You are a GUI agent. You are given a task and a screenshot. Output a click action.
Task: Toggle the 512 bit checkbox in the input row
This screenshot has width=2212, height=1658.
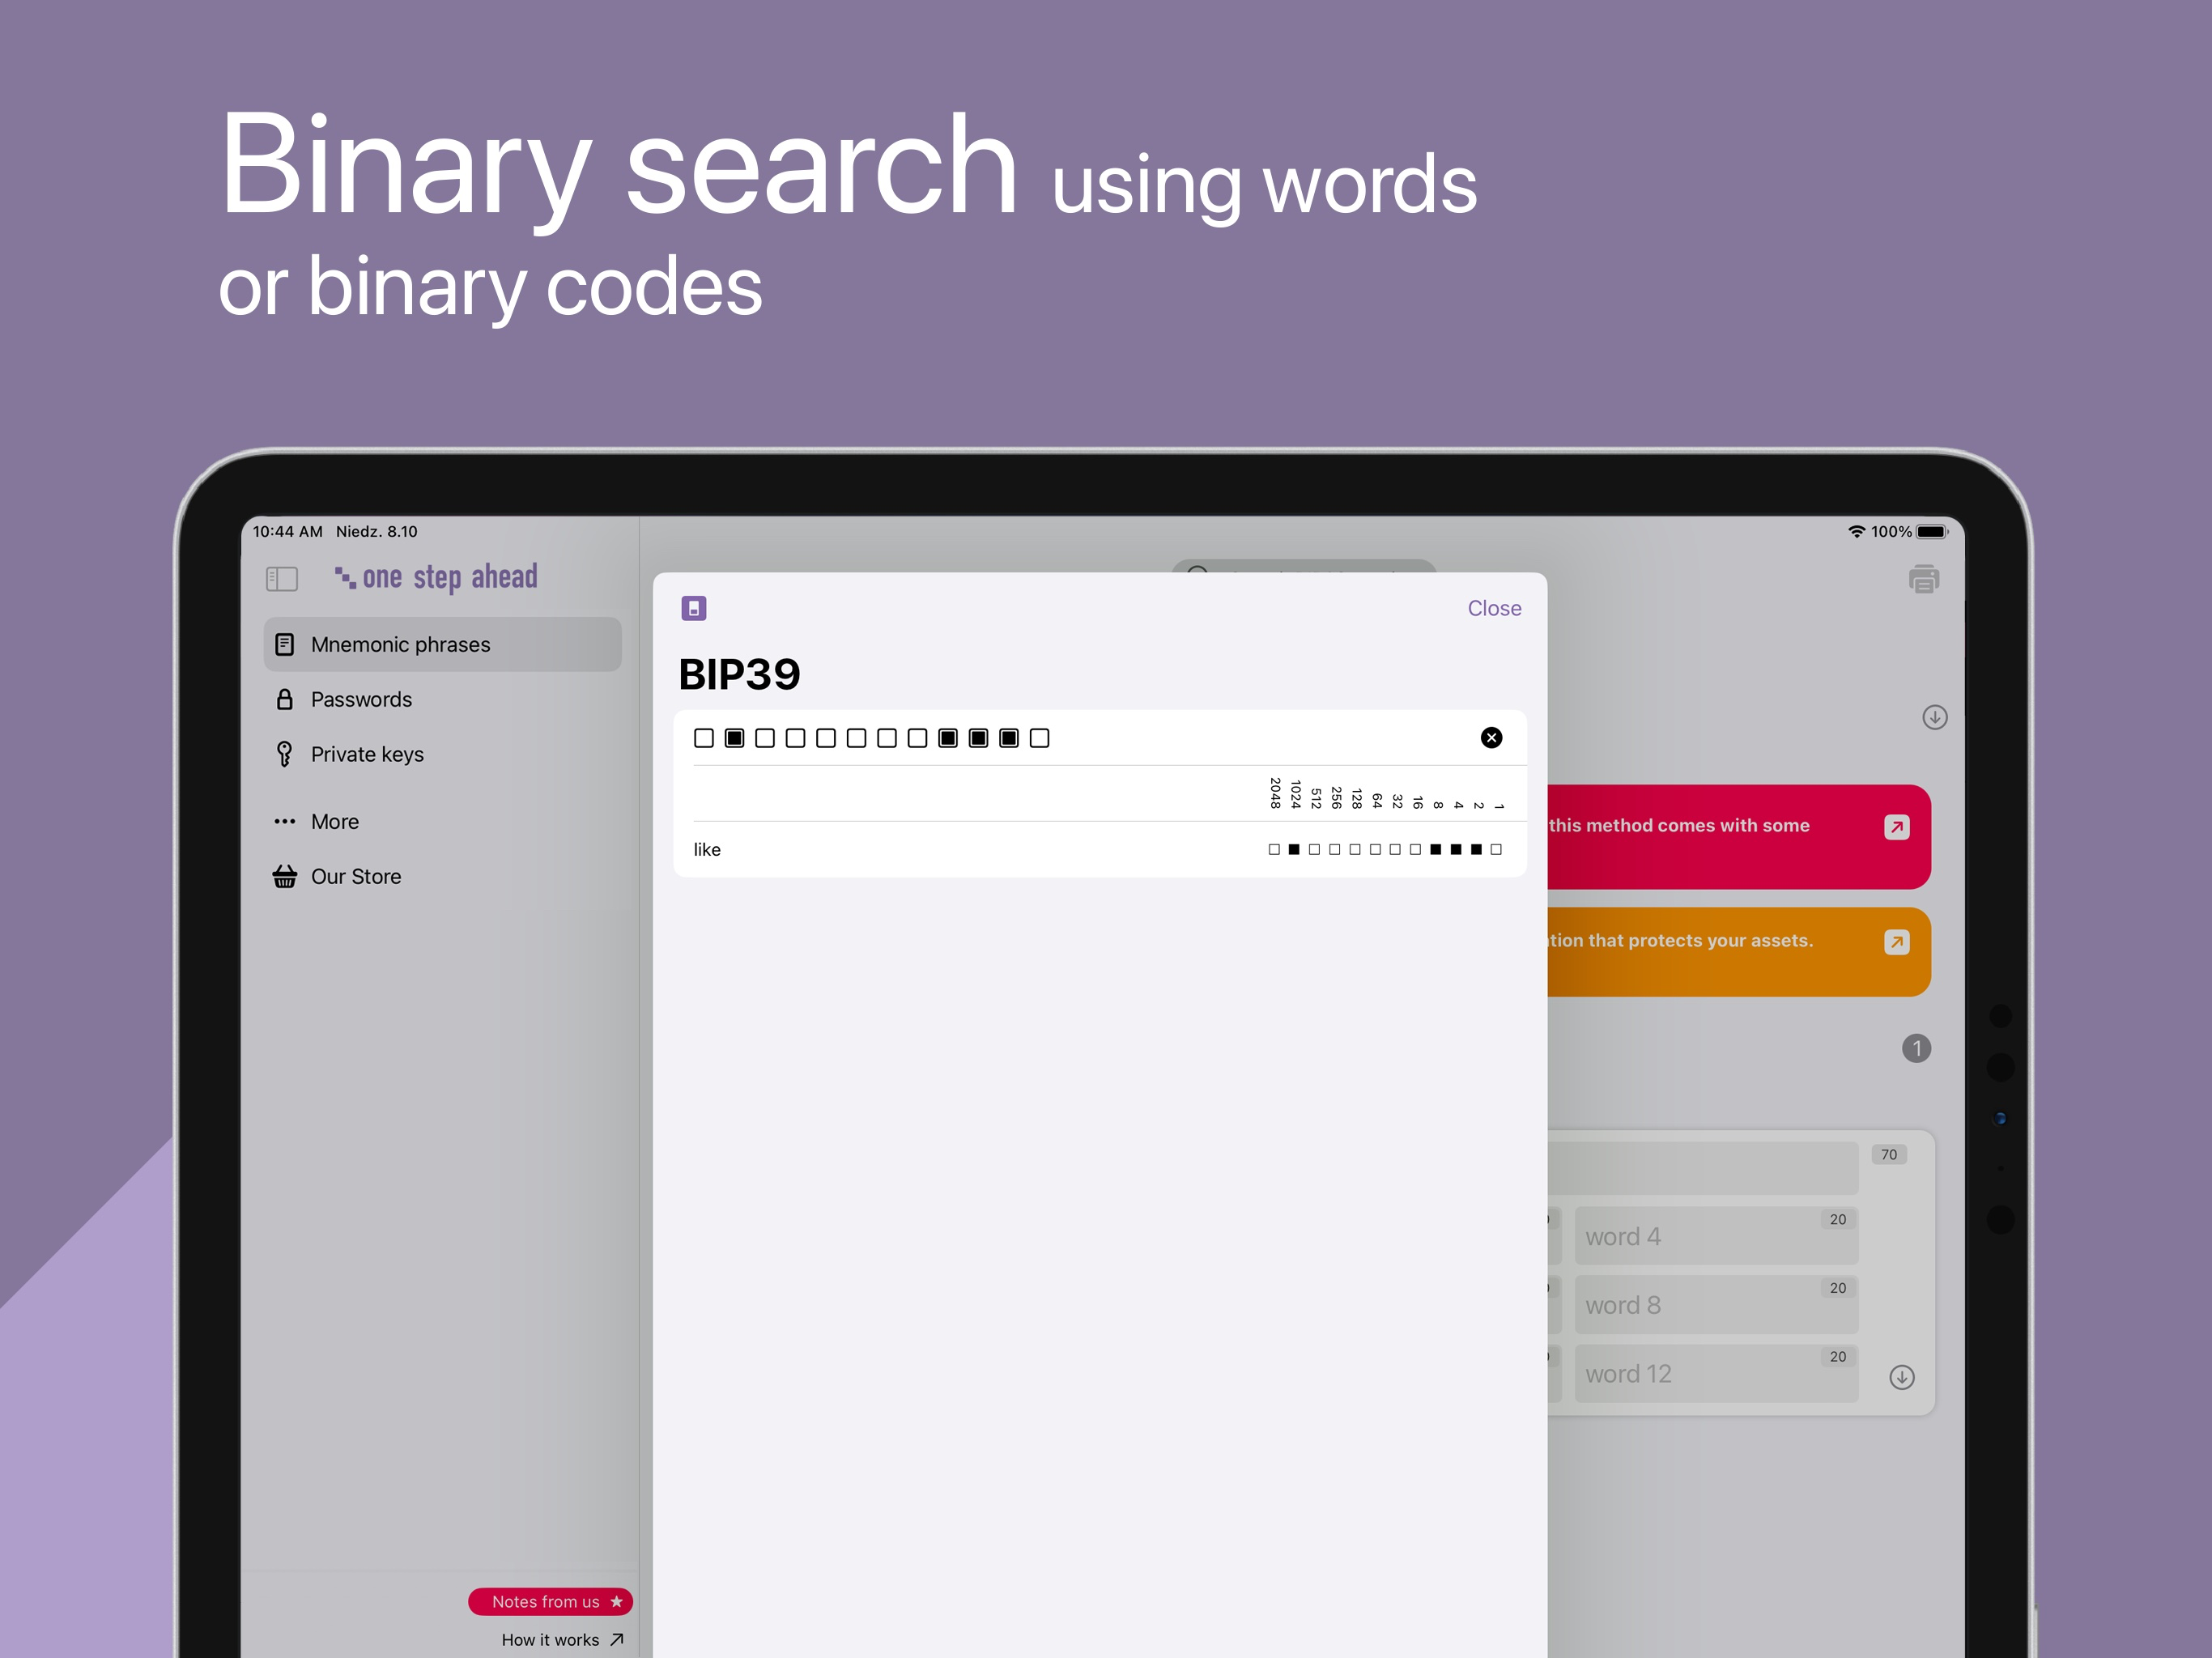click(765, 738)
